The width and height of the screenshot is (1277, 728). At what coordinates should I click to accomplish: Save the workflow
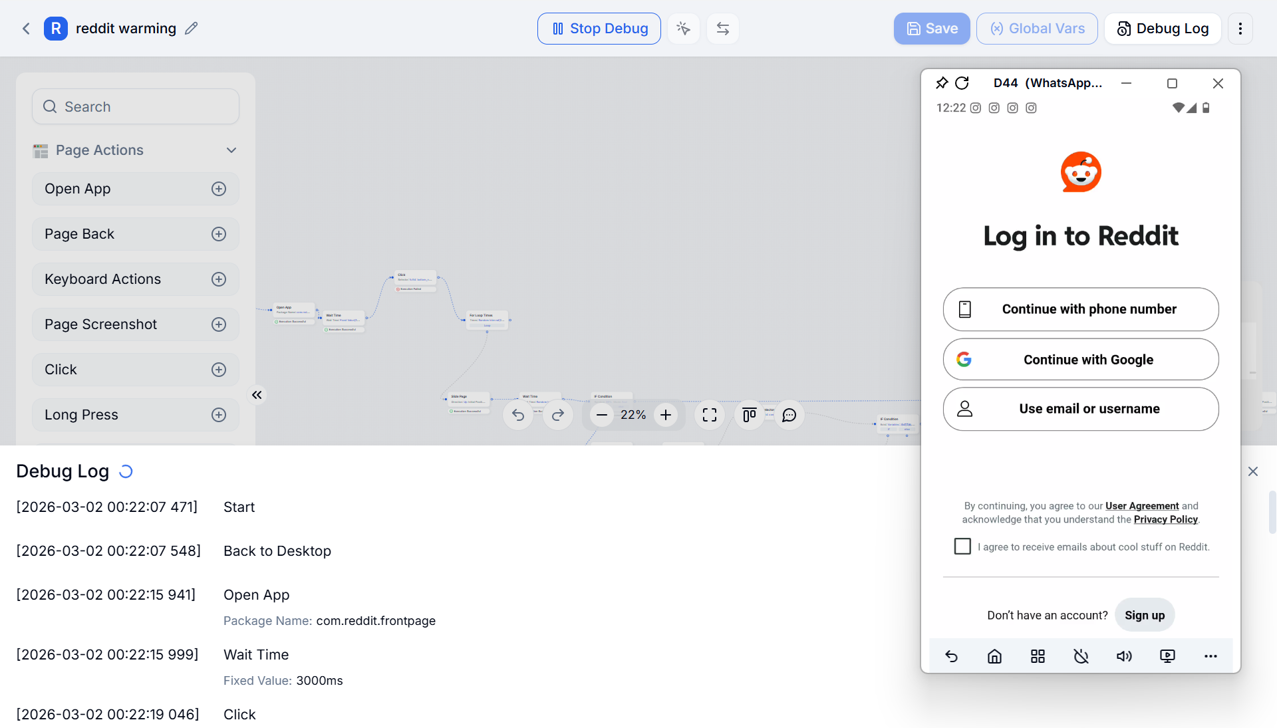click(x=932, y=29)
